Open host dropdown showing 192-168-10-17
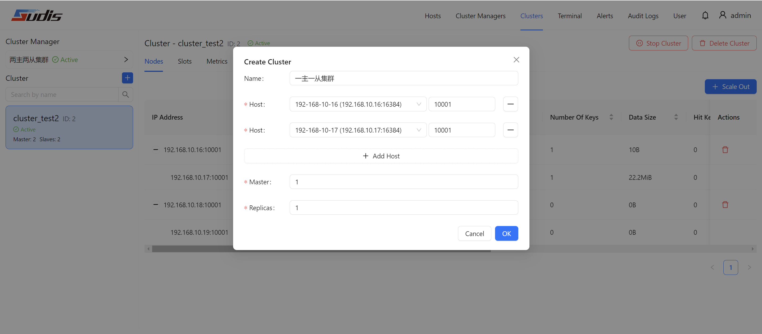 (358, 130)
